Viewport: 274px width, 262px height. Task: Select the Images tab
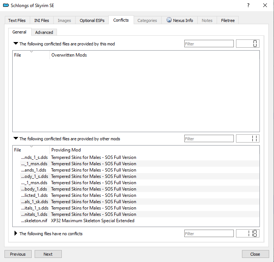tap(64, 20)
